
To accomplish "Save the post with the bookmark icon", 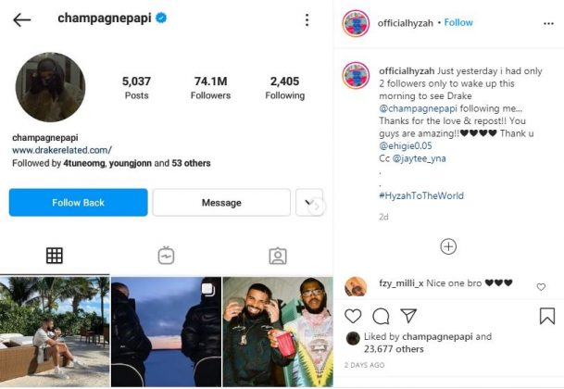I will pyautogui.click(x=547, y=317).
